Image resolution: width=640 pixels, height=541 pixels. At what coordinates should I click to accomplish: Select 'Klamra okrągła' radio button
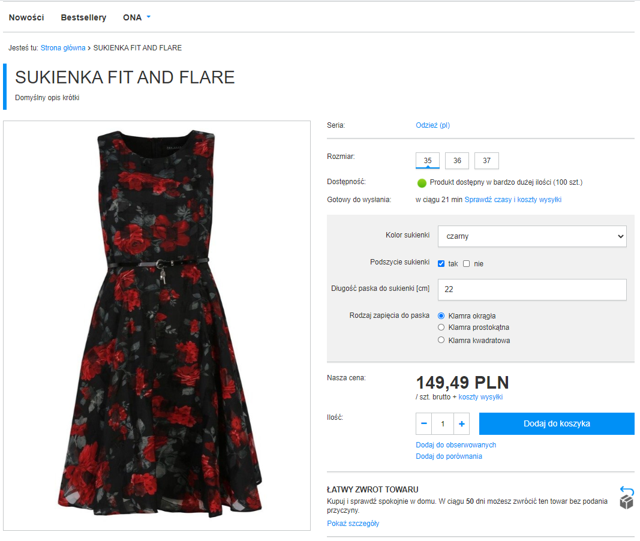pos(441,315)
